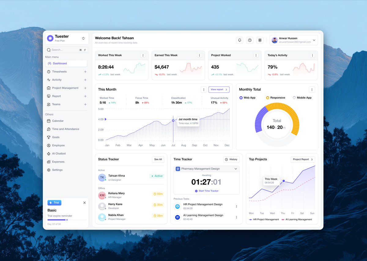Open options menu for Earned This Week
The width and height of the screenshot is (367, 261).
point(199,55)
